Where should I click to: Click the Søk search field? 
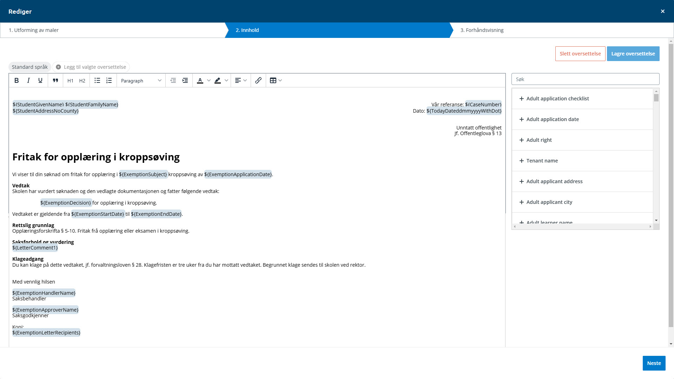585,79
